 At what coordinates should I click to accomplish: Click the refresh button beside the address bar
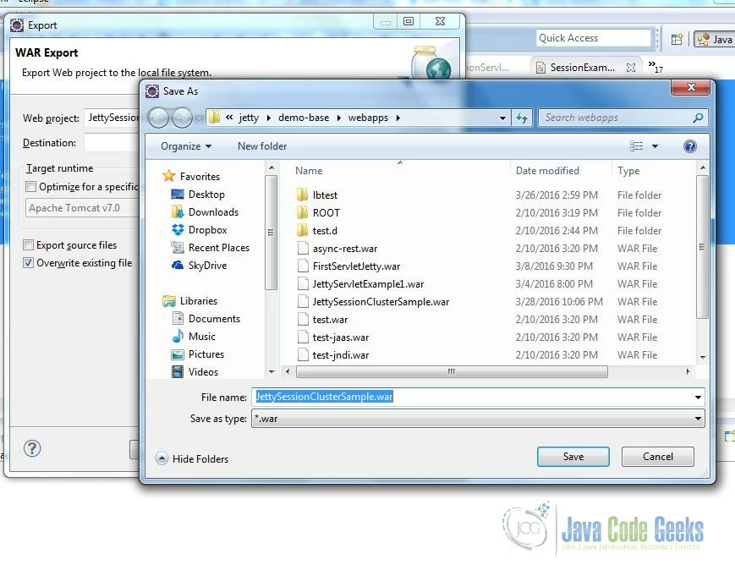point(521,118)
